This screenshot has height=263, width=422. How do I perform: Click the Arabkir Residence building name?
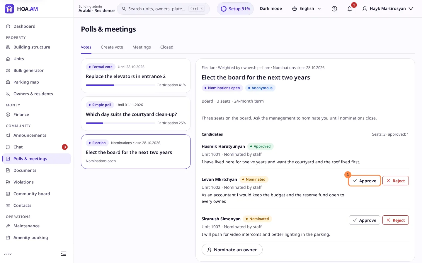[96, 11]
